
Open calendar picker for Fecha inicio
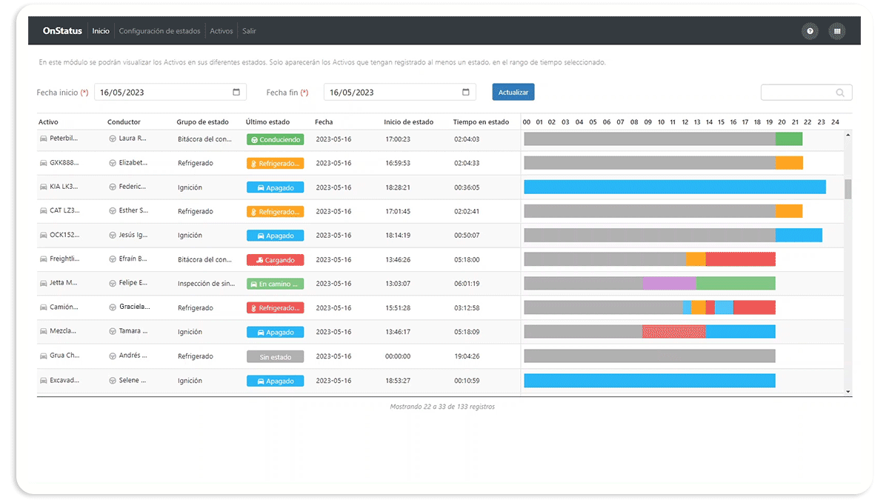pyautogui.click(x=236, y=93)
